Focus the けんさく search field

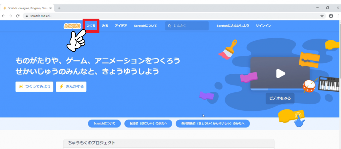coord(187,26)
